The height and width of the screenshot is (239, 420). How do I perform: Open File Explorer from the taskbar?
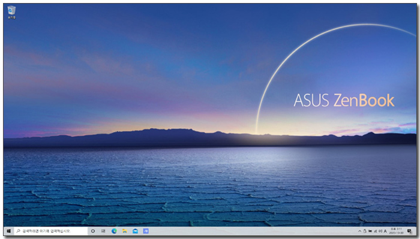point(125,231)
